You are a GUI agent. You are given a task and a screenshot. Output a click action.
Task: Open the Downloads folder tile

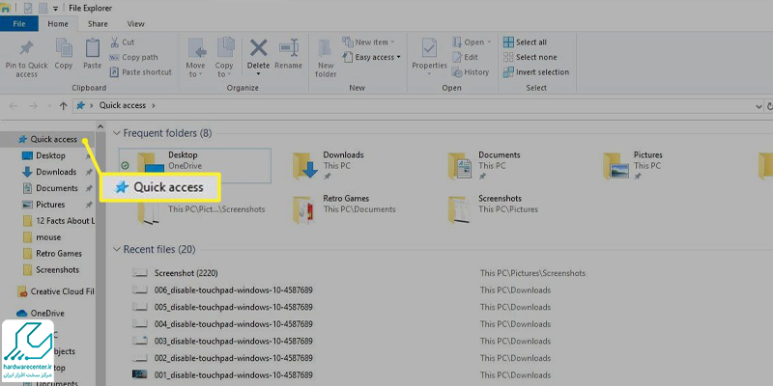point(328,165)
